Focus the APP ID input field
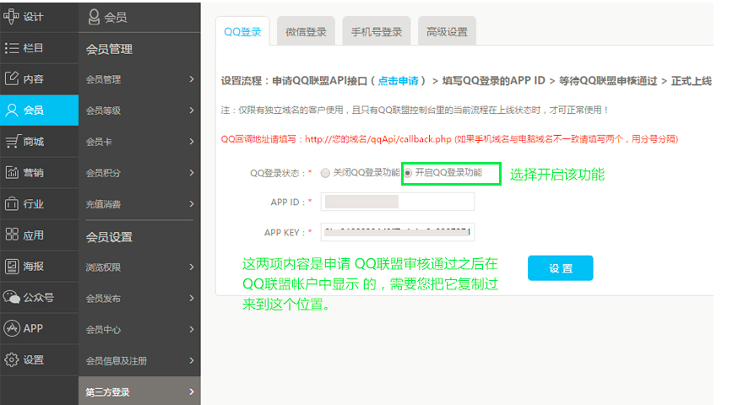This screenshot has width=733, height=405. pos(398,202)
